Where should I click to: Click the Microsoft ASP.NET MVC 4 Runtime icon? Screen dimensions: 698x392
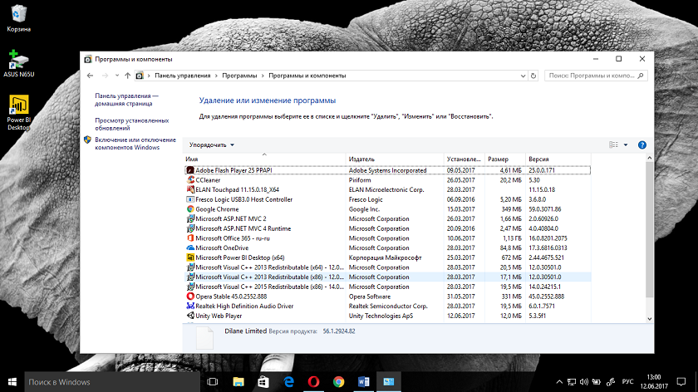coord(190,228)
